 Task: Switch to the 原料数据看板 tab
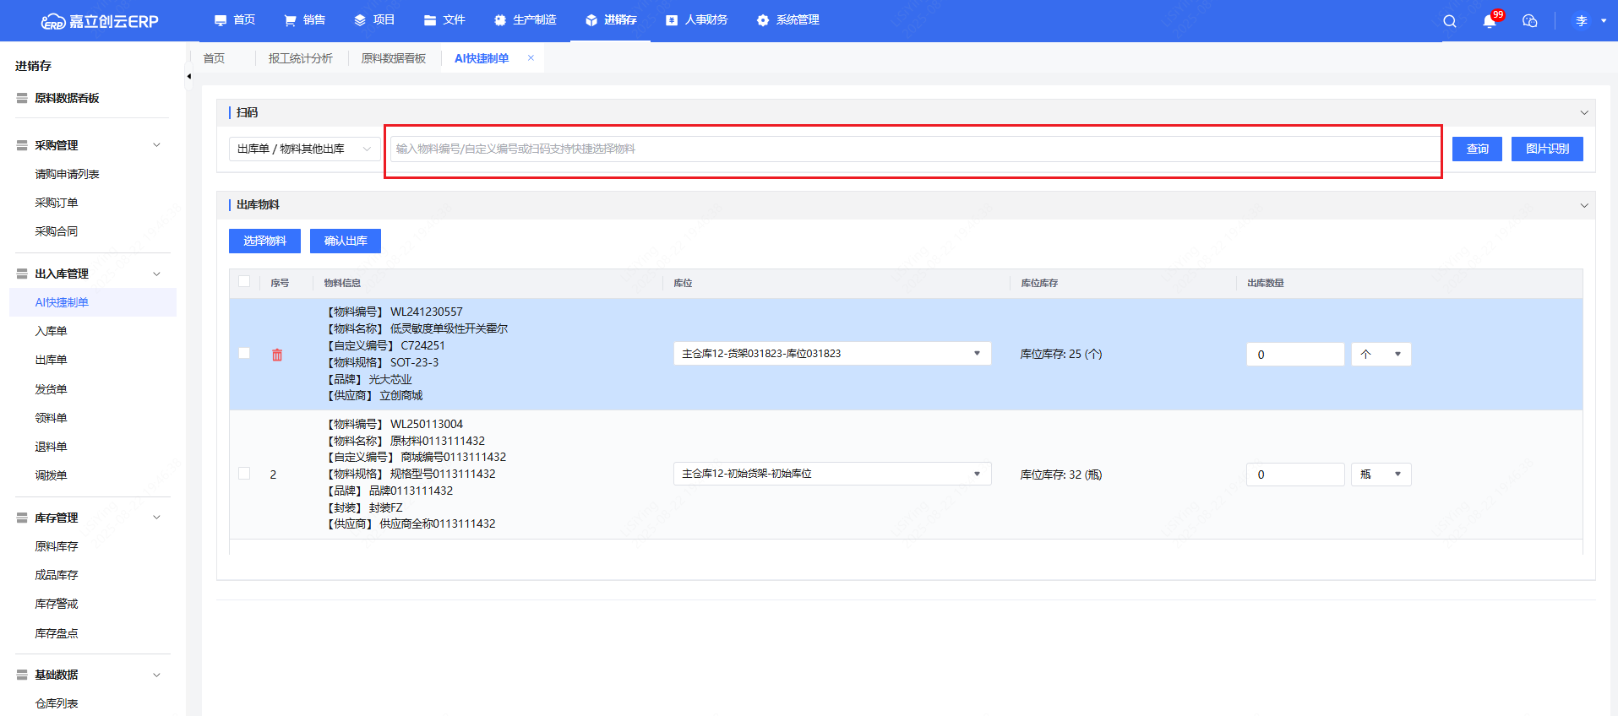393,58
